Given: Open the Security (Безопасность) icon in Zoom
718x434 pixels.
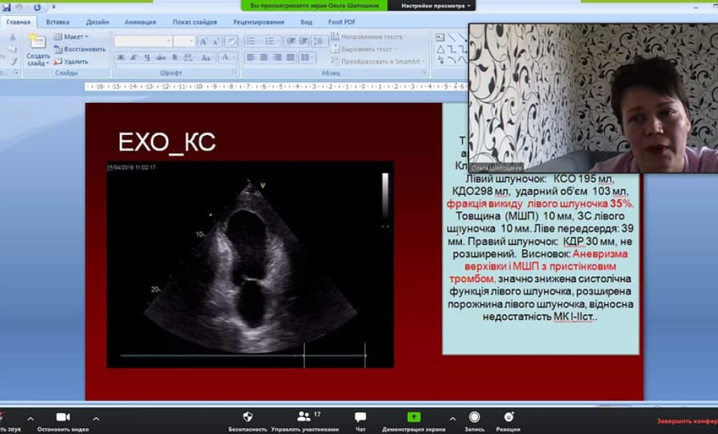Looking at the screenshot, I should pyautogui.click(x=248, y=417).
